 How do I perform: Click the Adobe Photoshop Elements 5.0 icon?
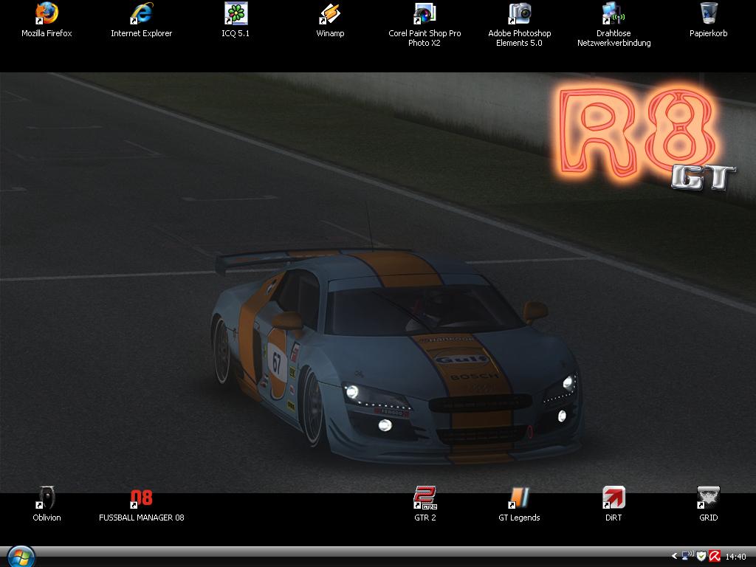point(520,14)
